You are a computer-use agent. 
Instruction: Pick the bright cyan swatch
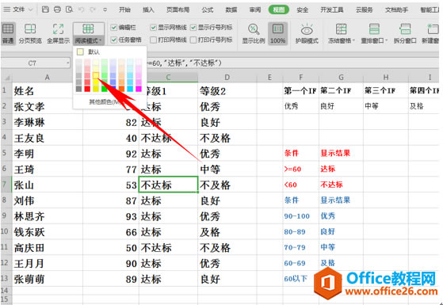click(x=130, y=89)
